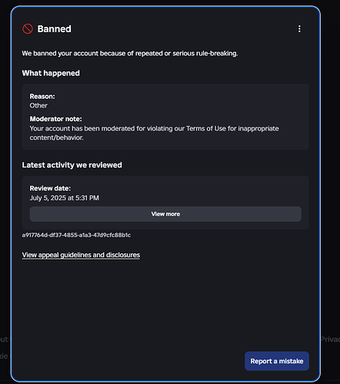Click the Review date label
The height and width of the screenshot is (384, 340).
50,188
